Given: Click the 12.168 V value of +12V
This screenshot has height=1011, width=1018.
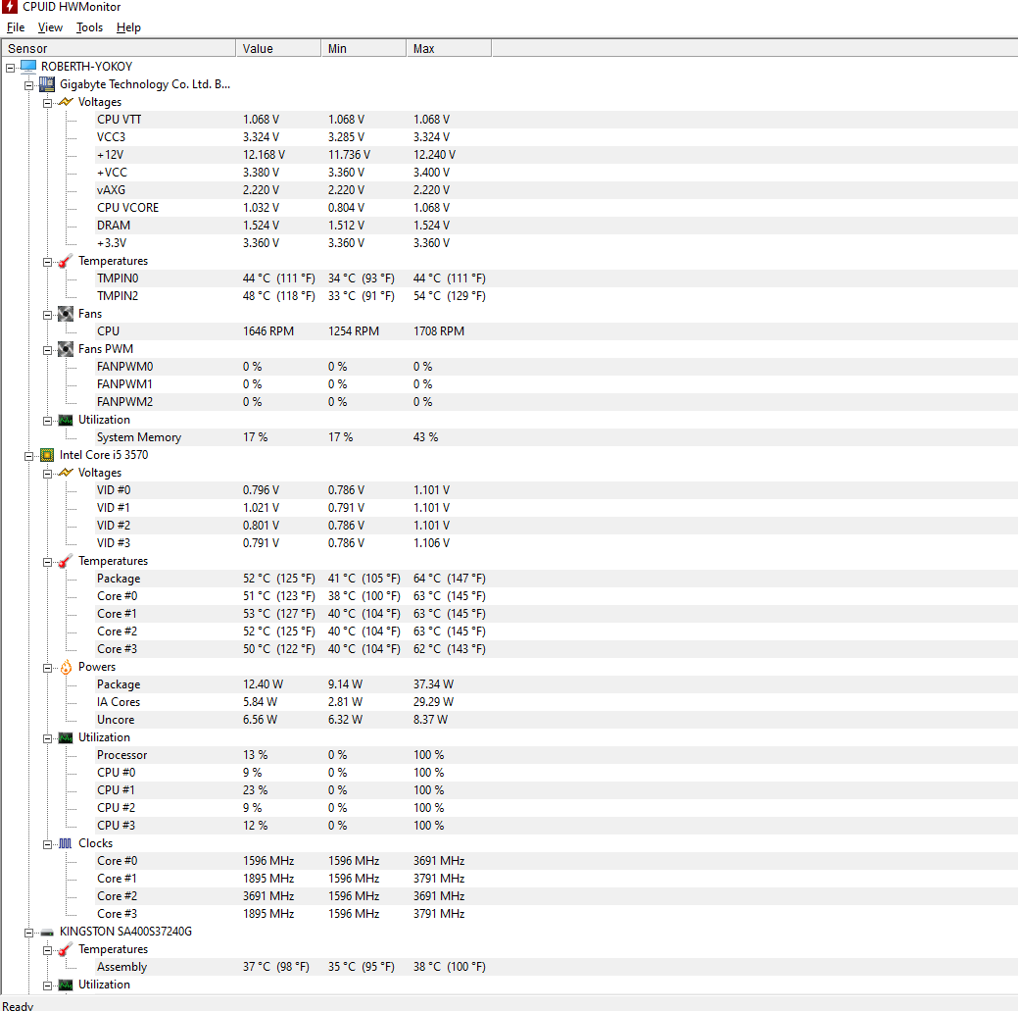Looking at the screenshot, I should pos(264,155).
